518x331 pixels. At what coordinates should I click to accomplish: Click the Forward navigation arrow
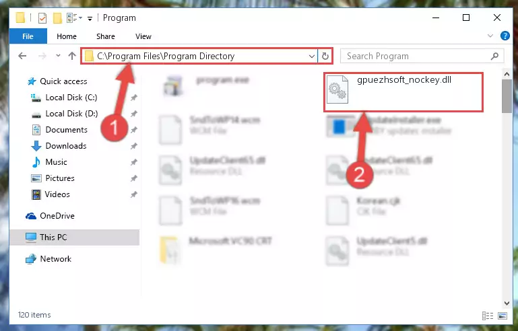pyautogui.click(x=42, y=56)
